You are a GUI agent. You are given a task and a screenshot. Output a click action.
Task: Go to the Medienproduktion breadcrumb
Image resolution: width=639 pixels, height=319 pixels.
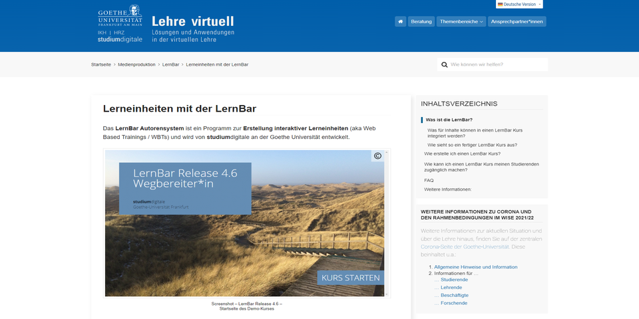tap(136, 64)
